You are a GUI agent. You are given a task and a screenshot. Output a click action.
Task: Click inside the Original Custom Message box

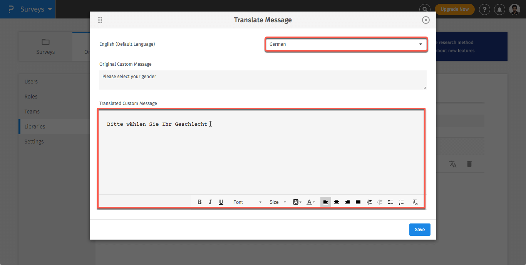263,80
